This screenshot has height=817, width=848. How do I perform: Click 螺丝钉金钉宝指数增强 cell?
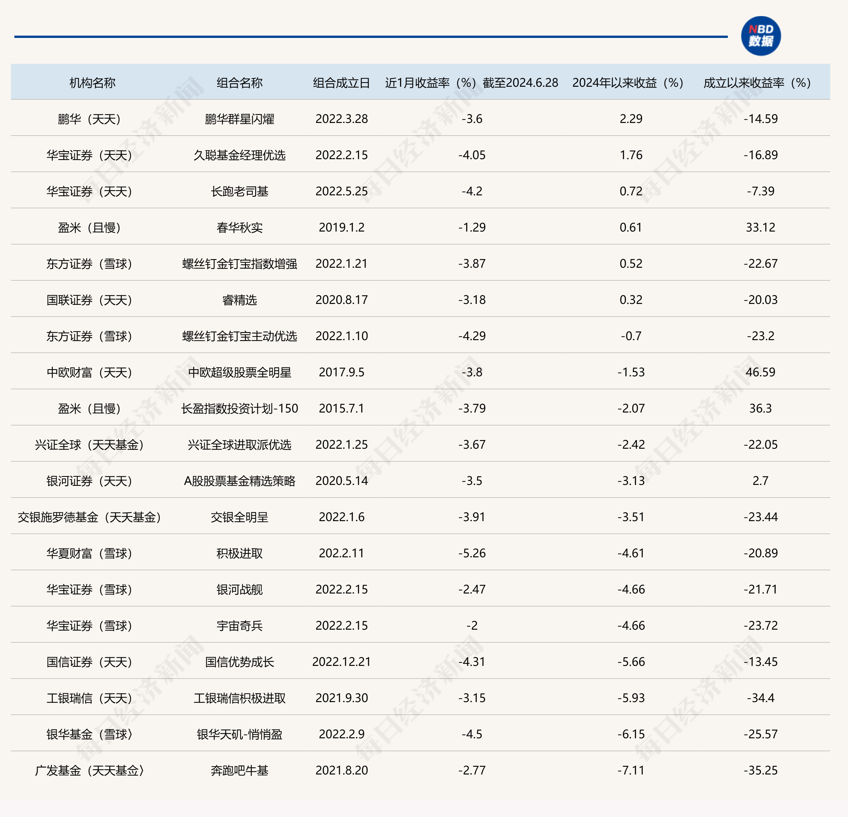coord(240,264)
